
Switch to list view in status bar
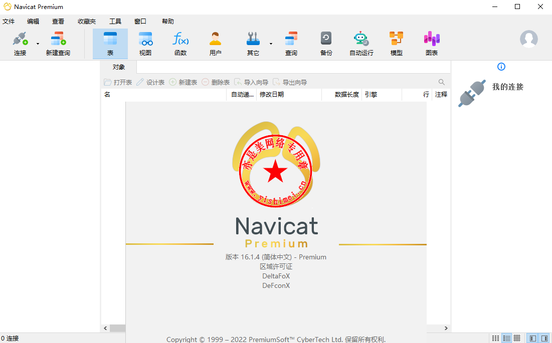(x=506, y=338)
